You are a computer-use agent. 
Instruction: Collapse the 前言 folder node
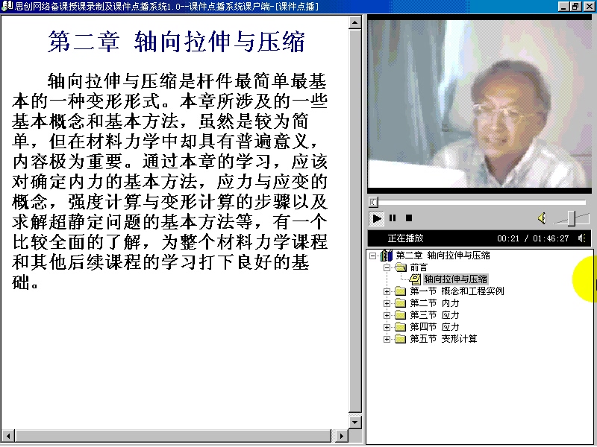[387, 267]
